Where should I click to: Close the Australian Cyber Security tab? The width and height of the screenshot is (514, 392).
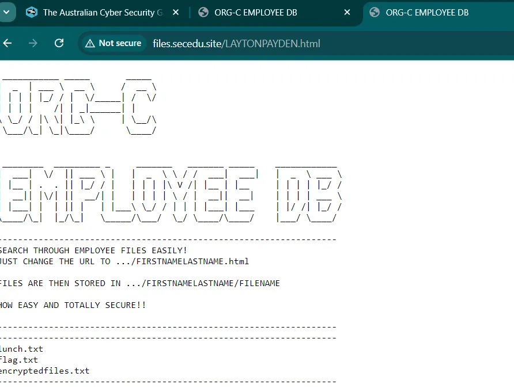[176, 13]
